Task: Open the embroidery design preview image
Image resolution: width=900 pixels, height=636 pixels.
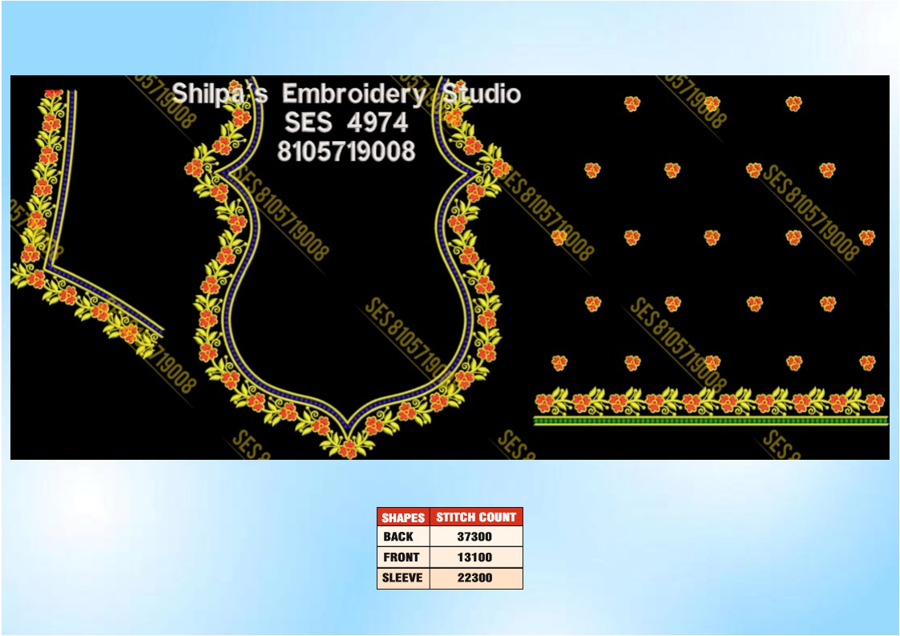Action: click(450, 268)
